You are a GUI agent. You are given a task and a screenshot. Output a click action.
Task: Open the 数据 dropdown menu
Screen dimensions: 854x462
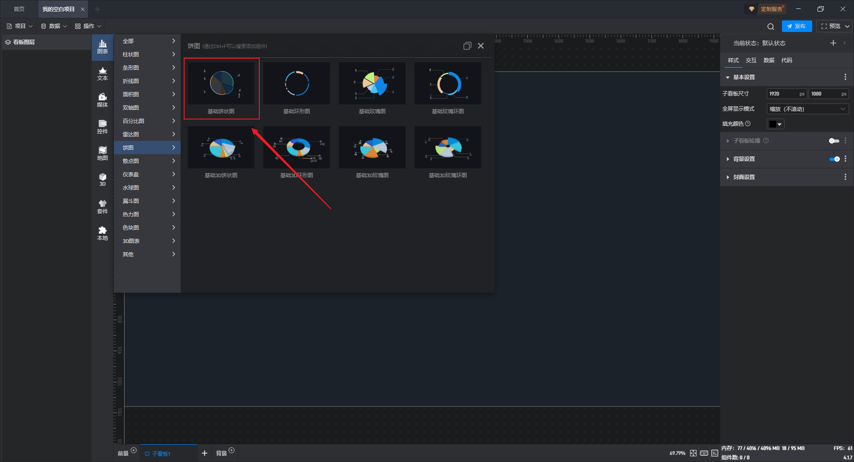point(54,26)
